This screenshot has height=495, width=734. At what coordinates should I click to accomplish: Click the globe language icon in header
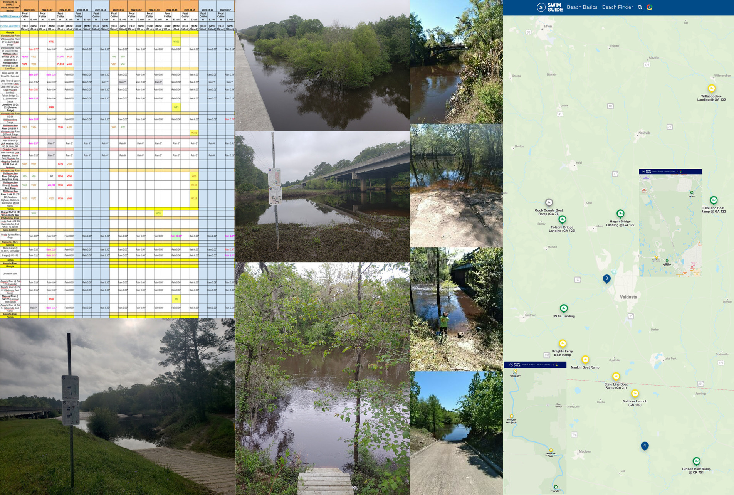[650, 7]
